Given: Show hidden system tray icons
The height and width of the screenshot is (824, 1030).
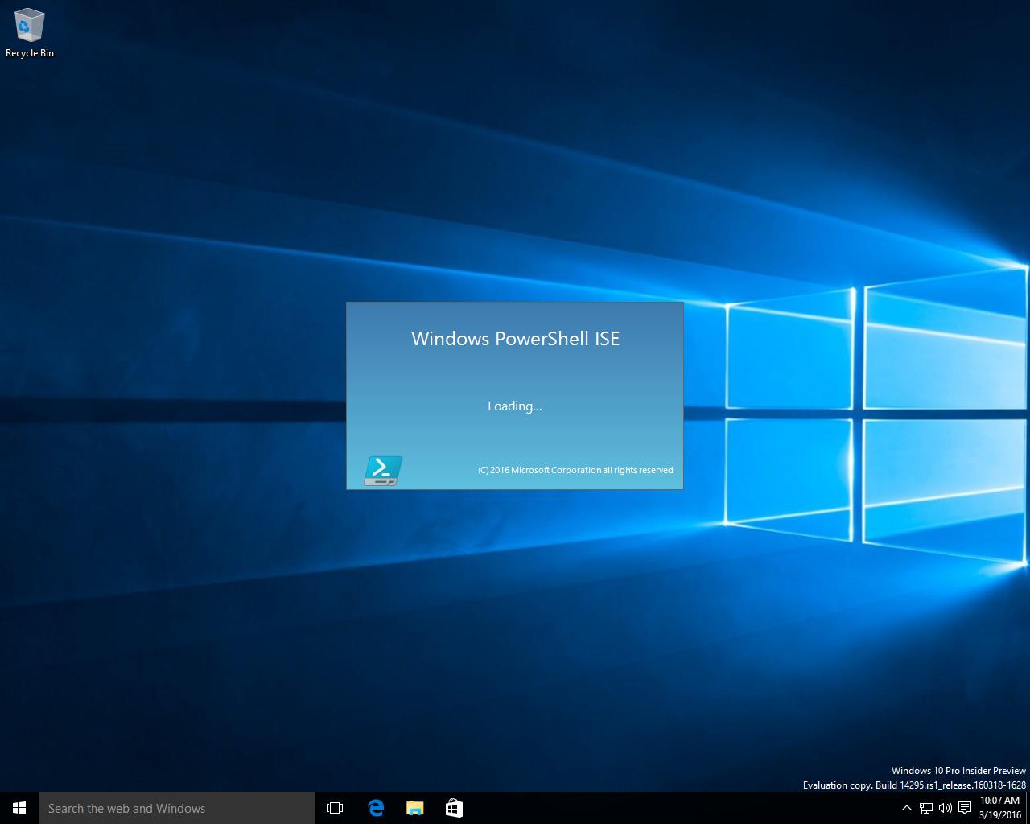Looking at the screenshot, I should [x=907, y=808].
